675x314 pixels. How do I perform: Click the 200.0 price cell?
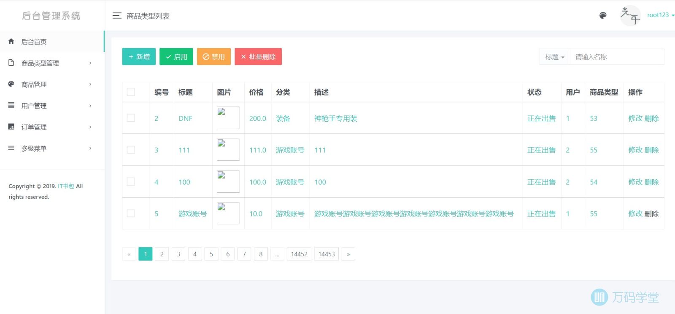258,118
